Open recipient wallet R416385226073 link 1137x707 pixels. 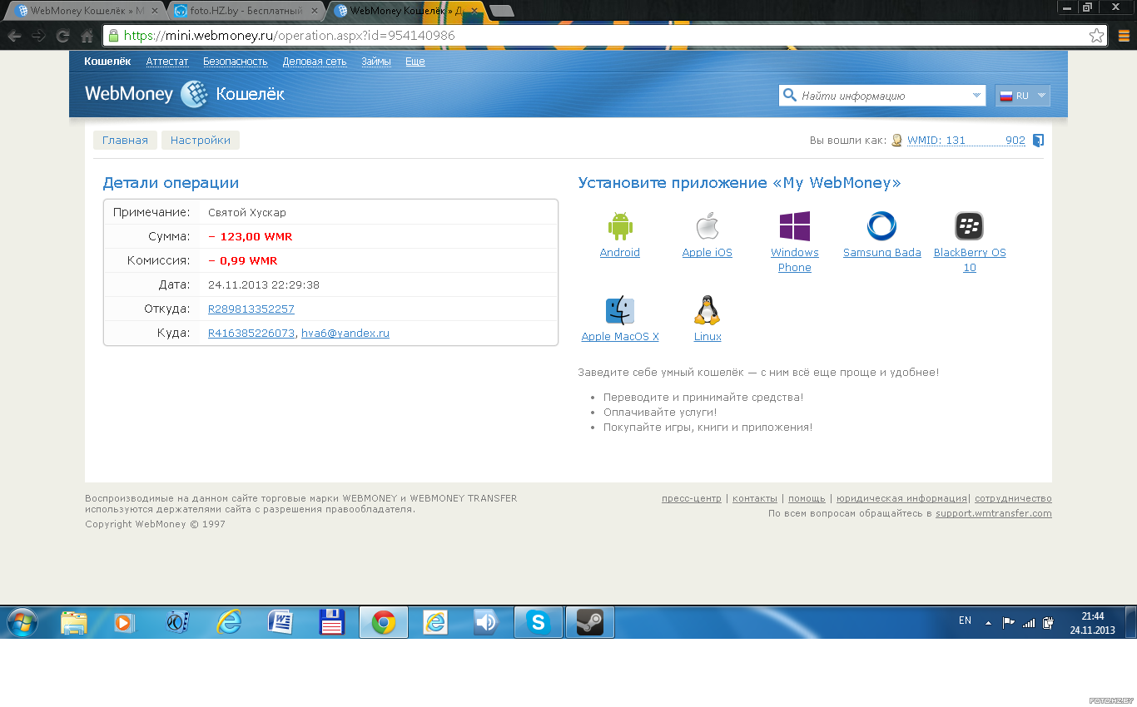pyautogui.click(x=251, y=333)
